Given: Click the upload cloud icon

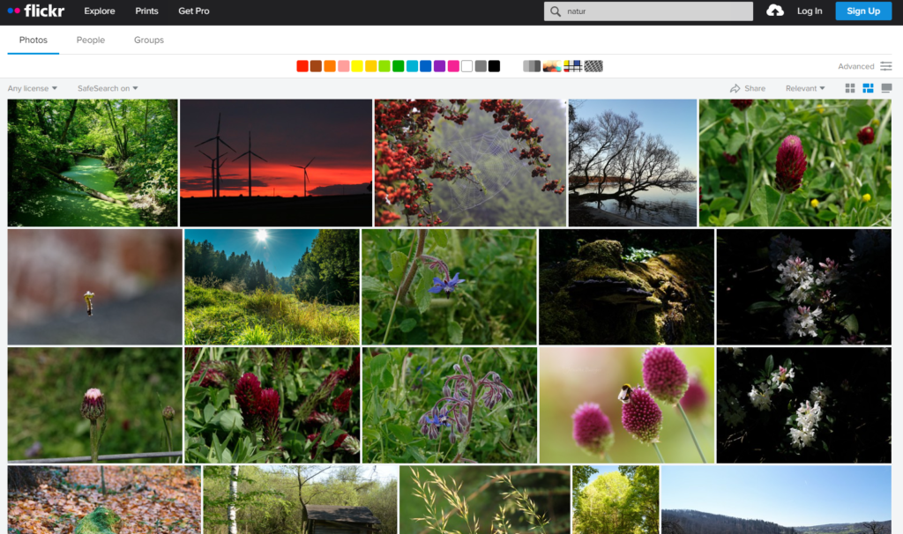Looking at the screenshot, I should [x=775, y=11].
